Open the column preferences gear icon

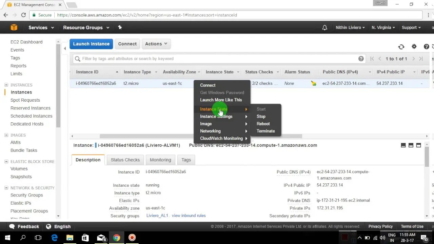[414, 47]
